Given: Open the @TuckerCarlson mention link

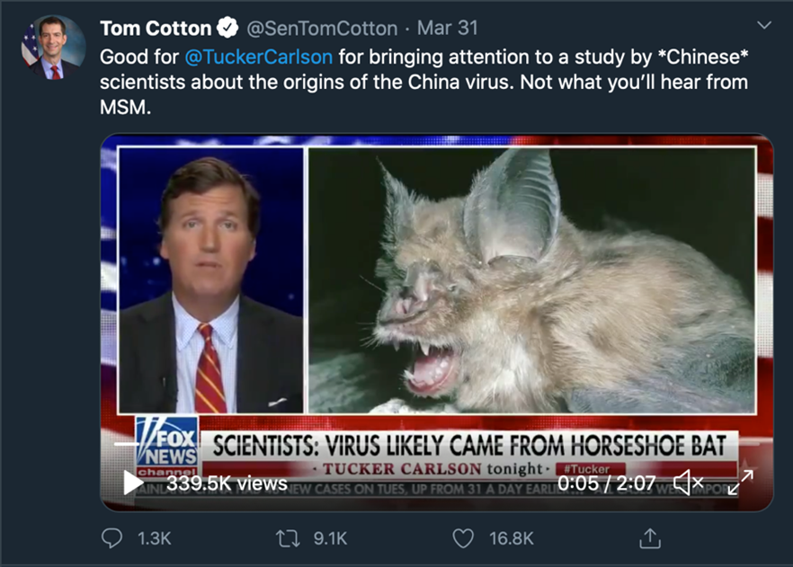Looking at the screenshot, I should coord(259,57).
